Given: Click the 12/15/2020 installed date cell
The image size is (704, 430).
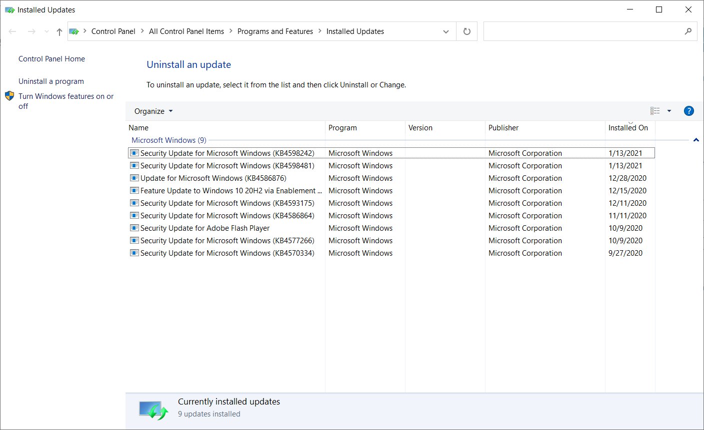Looking at the screenshot, I should pos(627,191).
